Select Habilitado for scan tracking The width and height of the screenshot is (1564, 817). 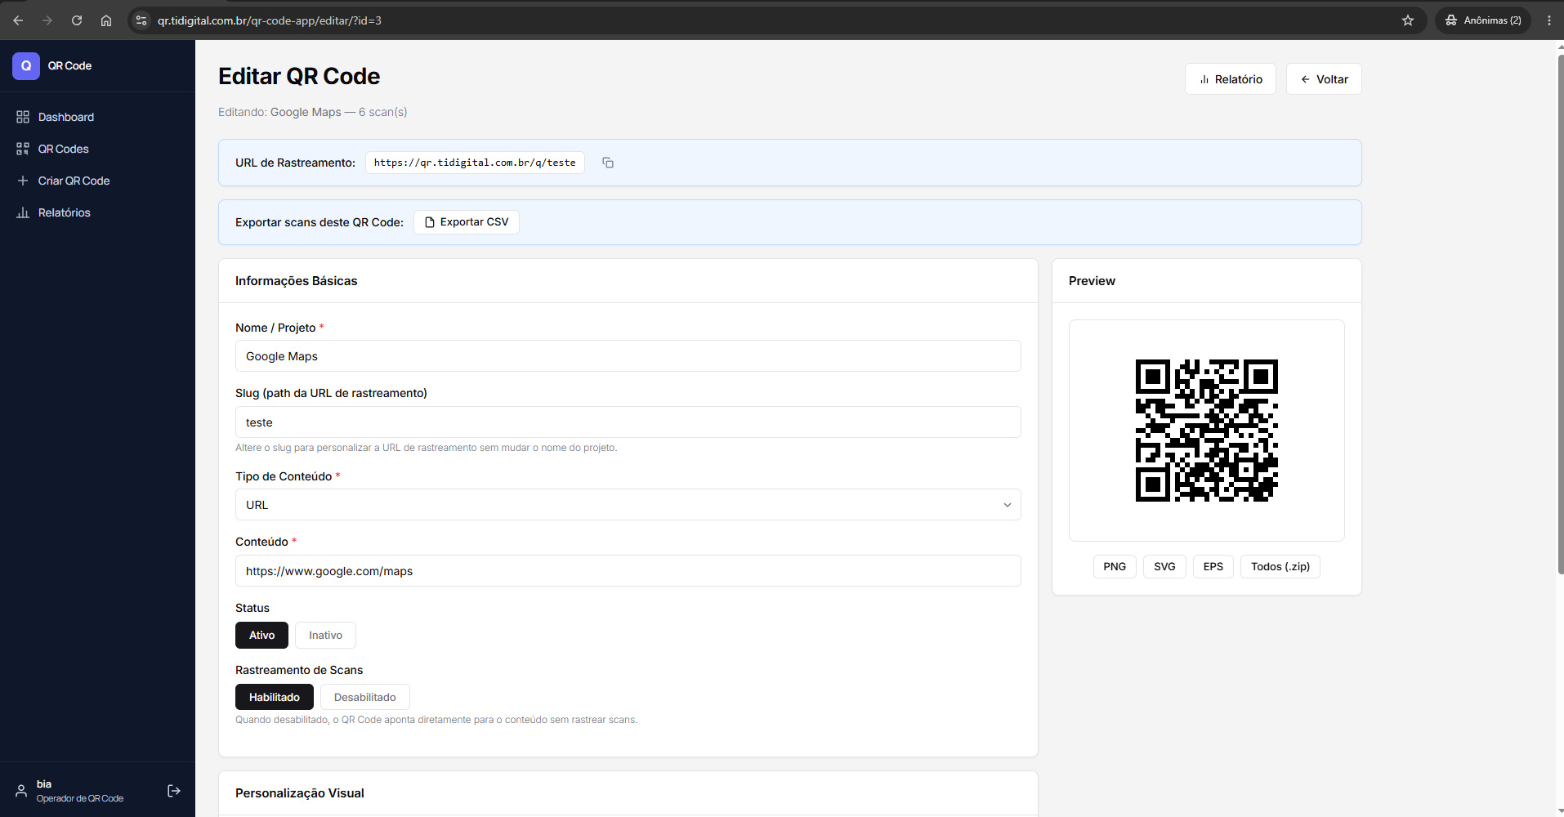coord(275,697)
